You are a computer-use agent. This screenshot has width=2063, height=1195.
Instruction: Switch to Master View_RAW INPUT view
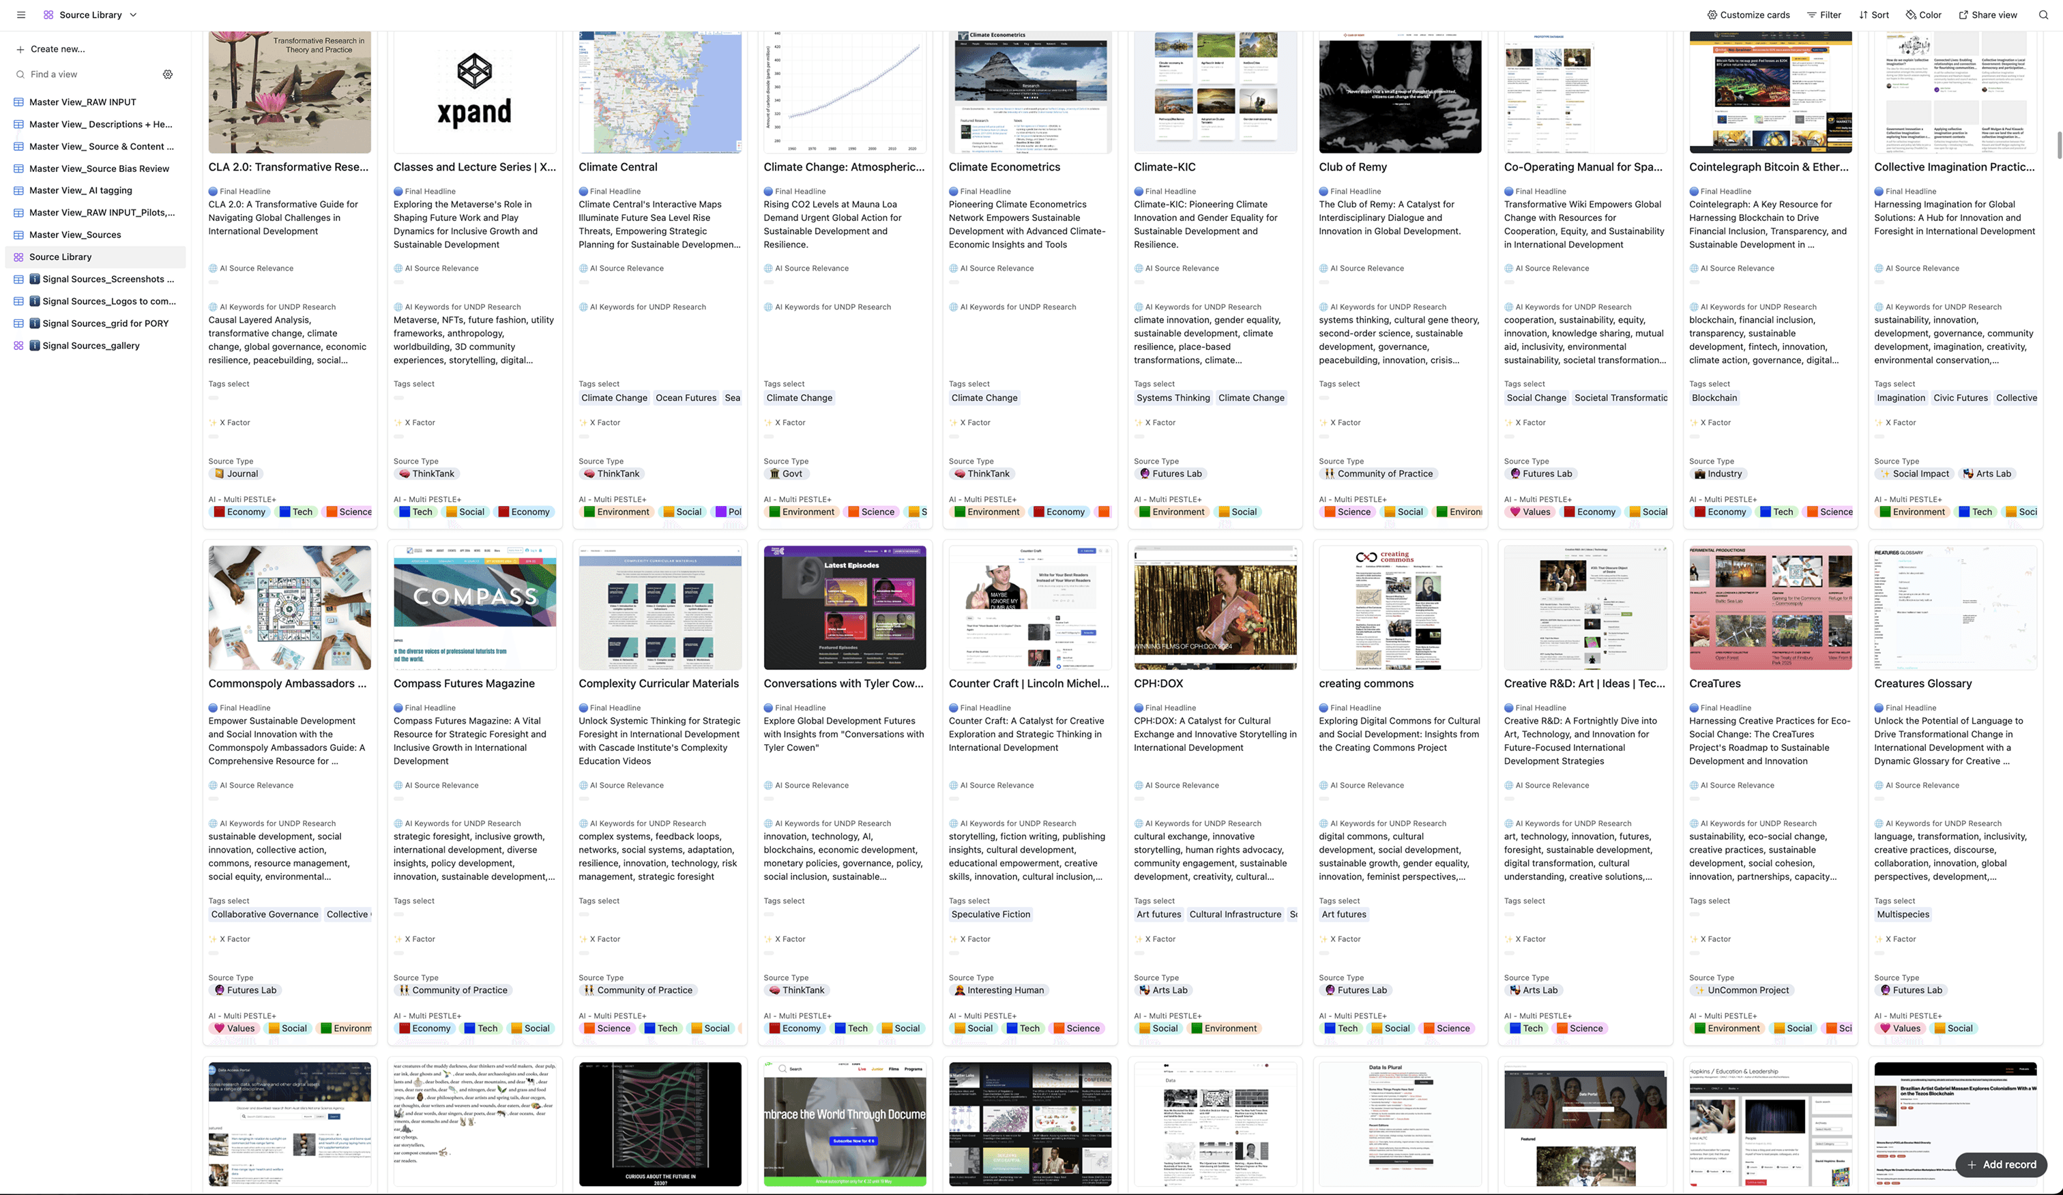(83, 102)
